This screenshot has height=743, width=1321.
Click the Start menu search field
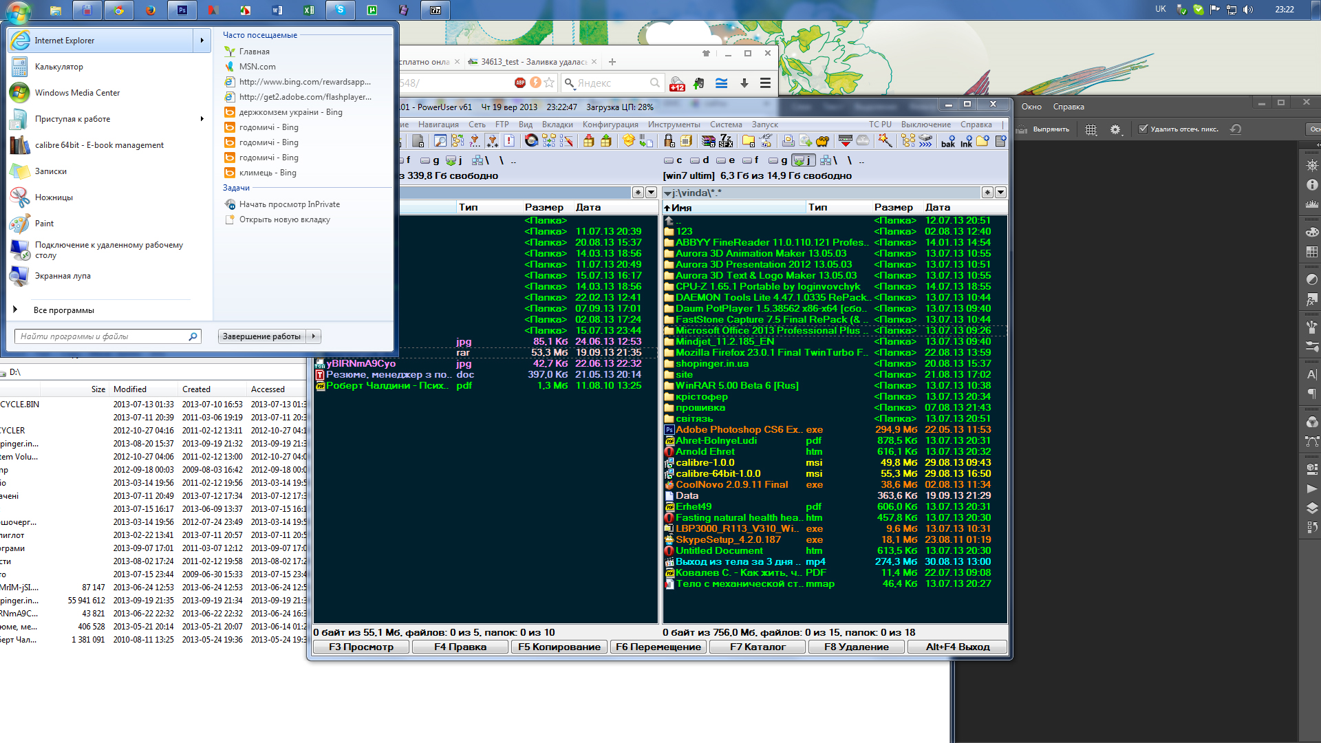[103, 336]
